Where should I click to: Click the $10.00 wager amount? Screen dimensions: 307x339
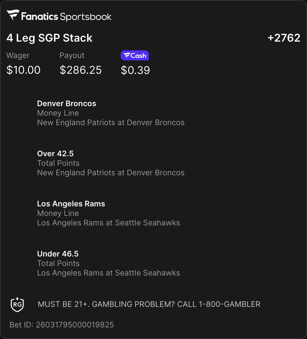(23, 70)
